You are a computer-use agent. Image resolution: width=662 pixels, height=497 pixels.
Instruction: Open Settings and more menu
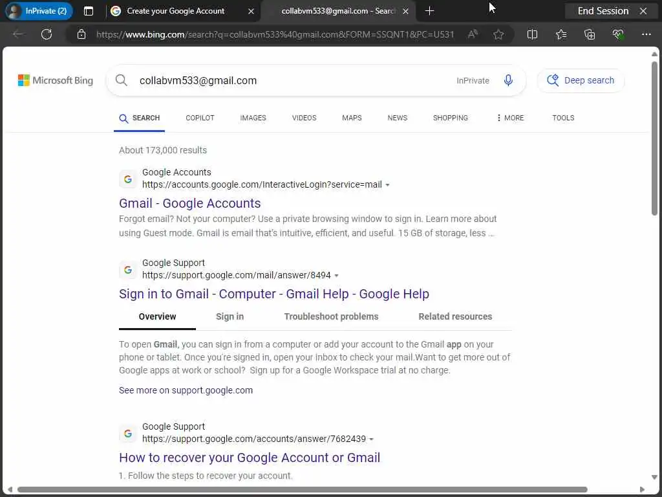[x=646, y=34]
